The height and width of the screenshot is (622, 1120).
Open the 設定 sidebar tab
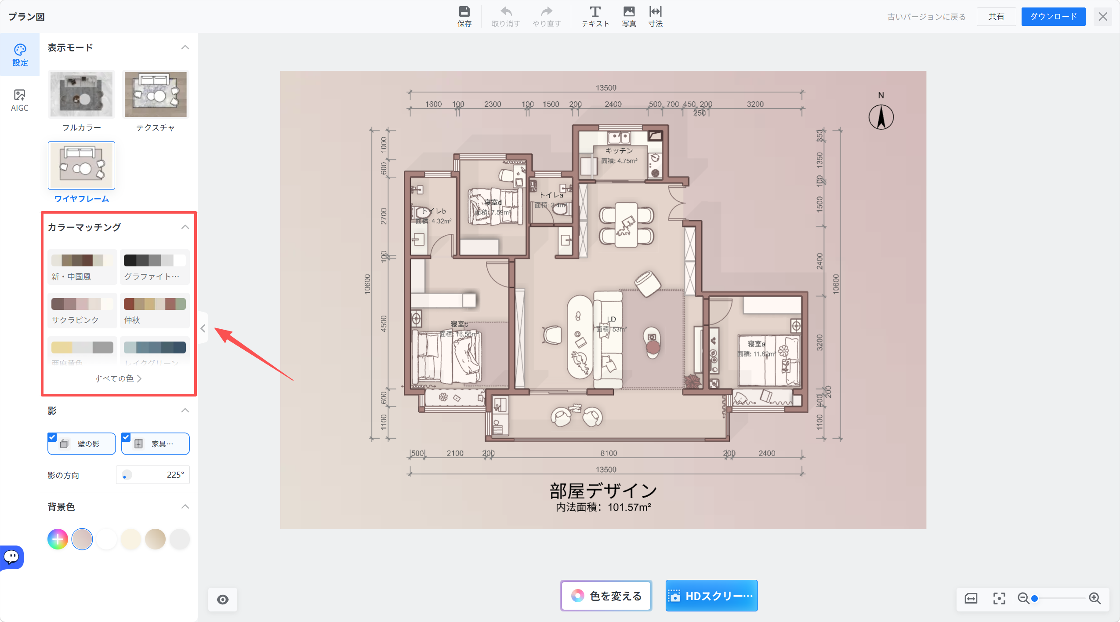point(20,55)
